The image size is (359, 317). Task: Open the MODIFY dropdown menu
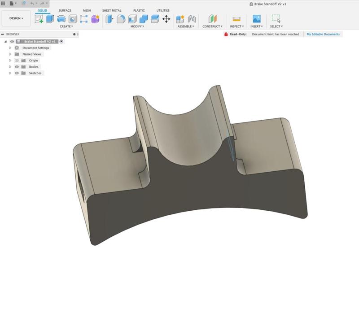tap(137, 26)
